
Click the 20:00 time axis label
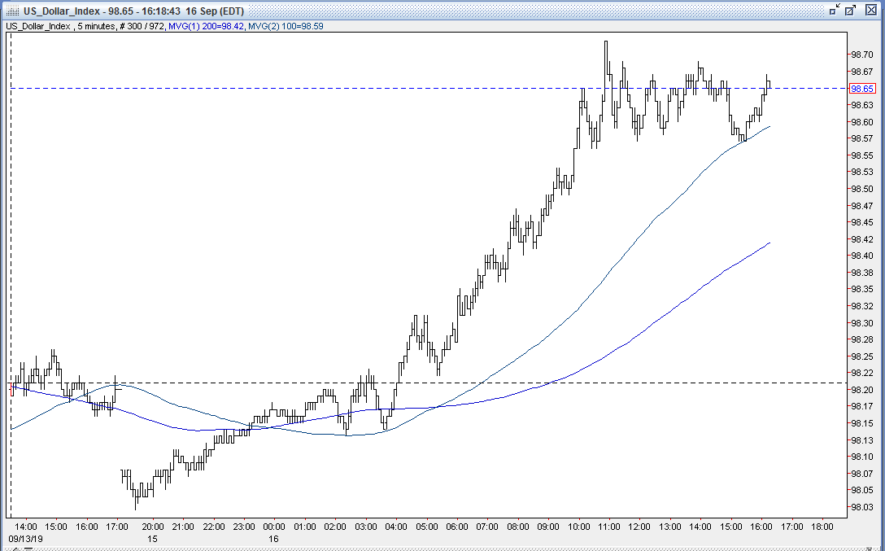[x=152, y=527]
